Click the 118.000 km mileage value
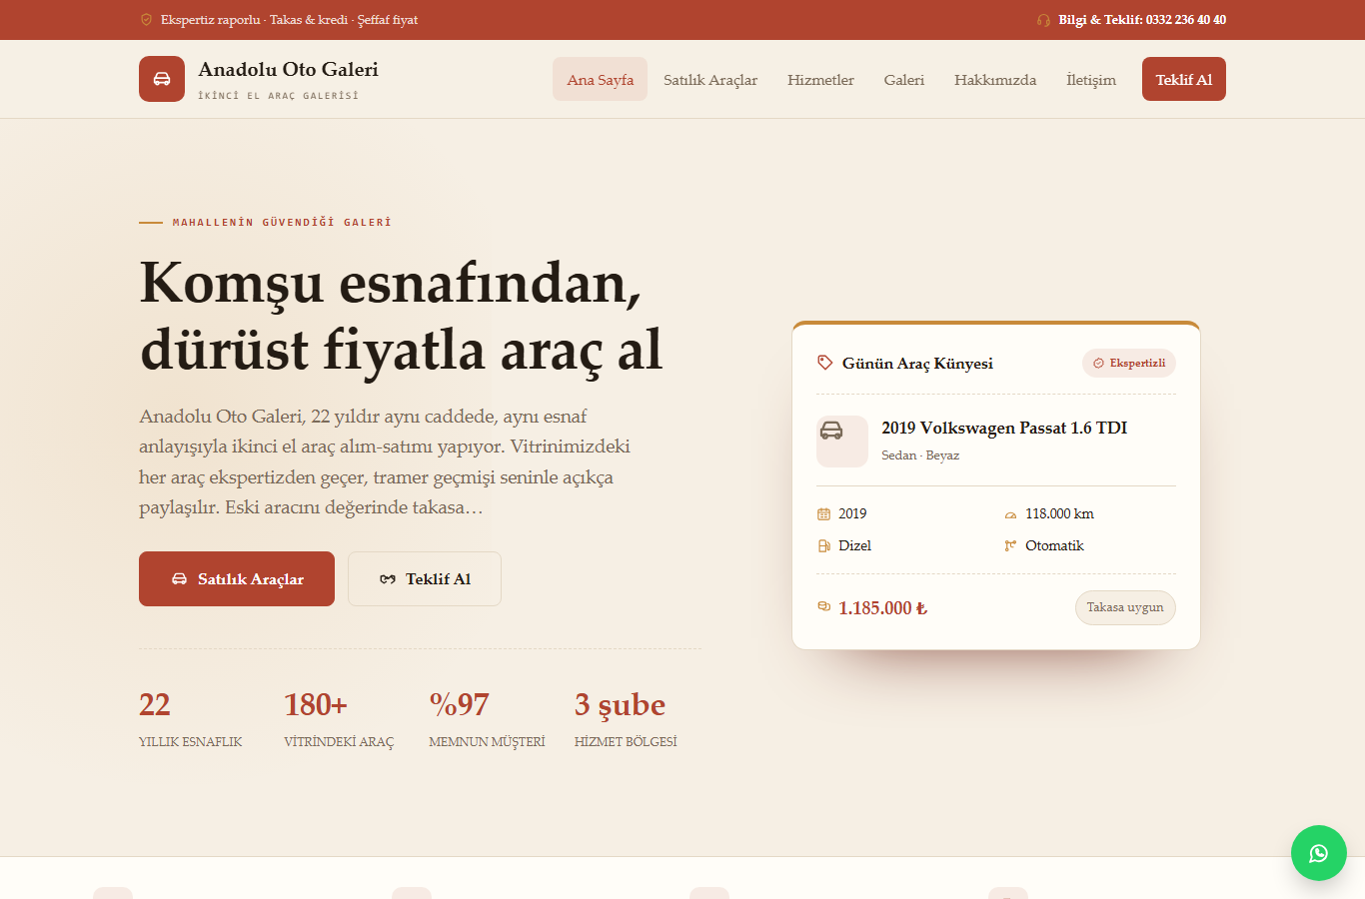1365x899 pixels. pyautogui.click(x=1059, y=514)
